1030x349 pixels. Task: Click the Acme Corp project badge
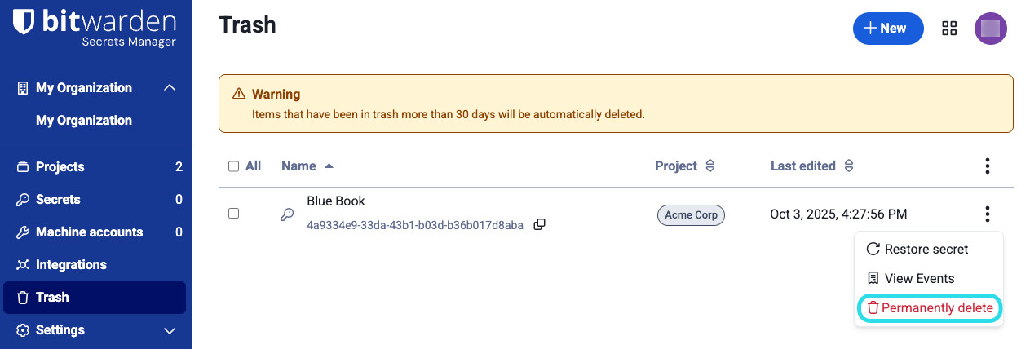point(691,214)
